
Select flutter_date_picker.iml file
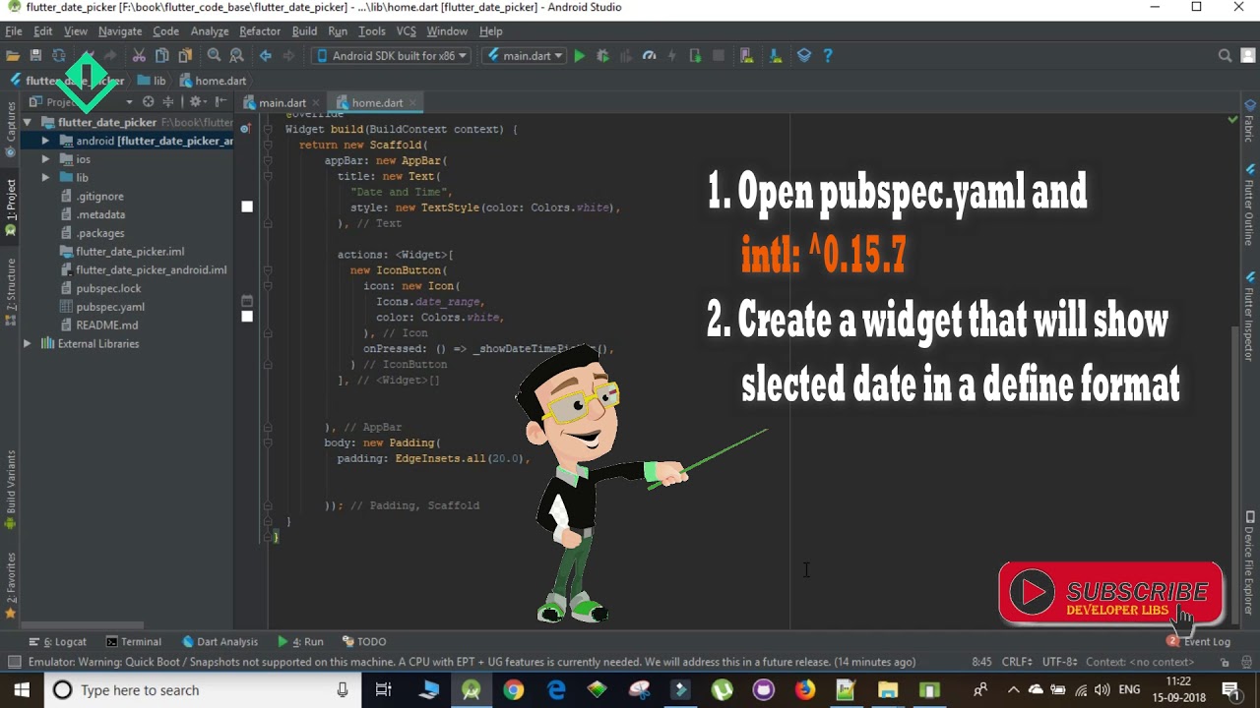130,252
